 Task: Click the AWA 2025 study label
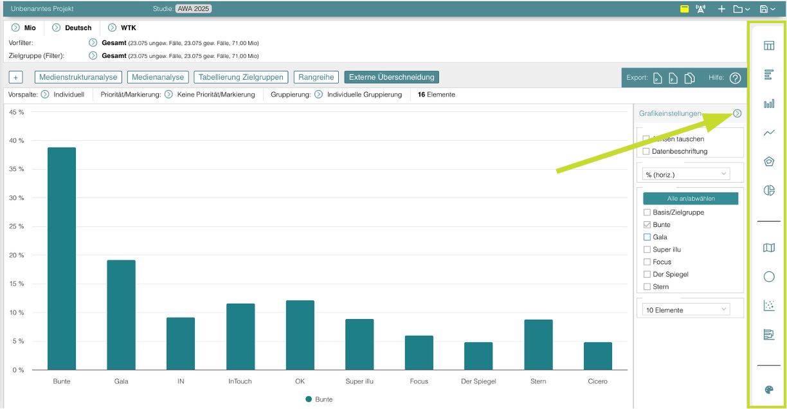pos(193,9)
